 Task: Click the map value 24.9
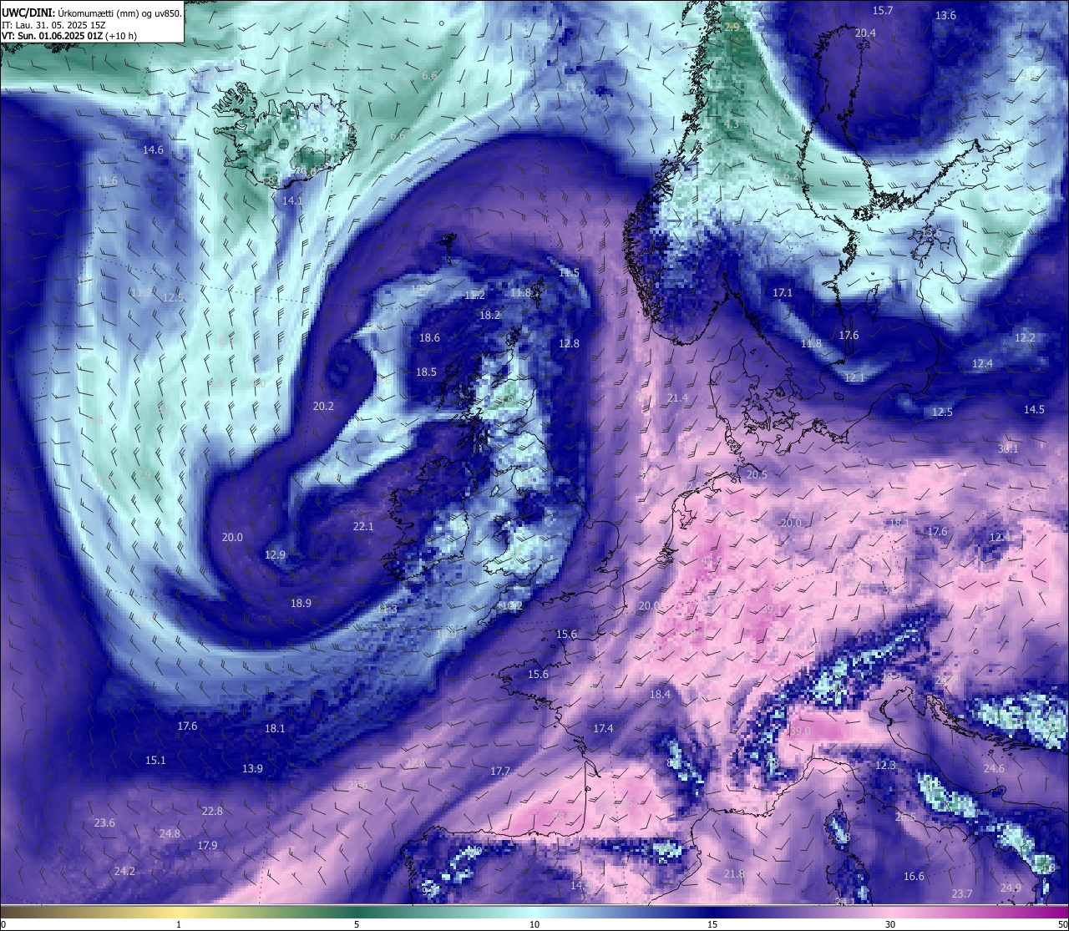[x=1011, y=888]
